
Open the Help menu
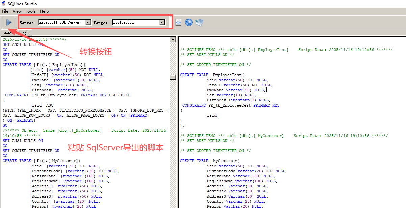click(x=44, y=11)
